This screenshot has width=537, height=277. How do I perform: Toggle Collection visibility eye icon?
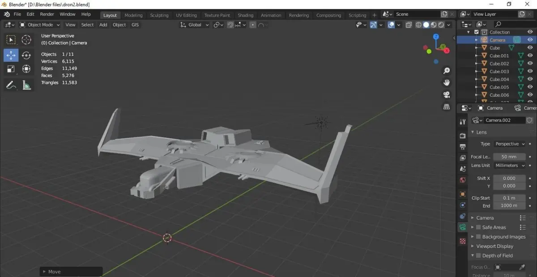click(x=530, y=32)
